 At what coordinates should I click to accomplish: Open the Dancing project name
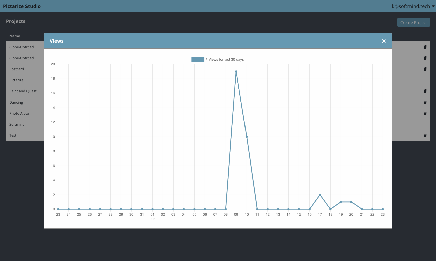(x=16, y=102)
